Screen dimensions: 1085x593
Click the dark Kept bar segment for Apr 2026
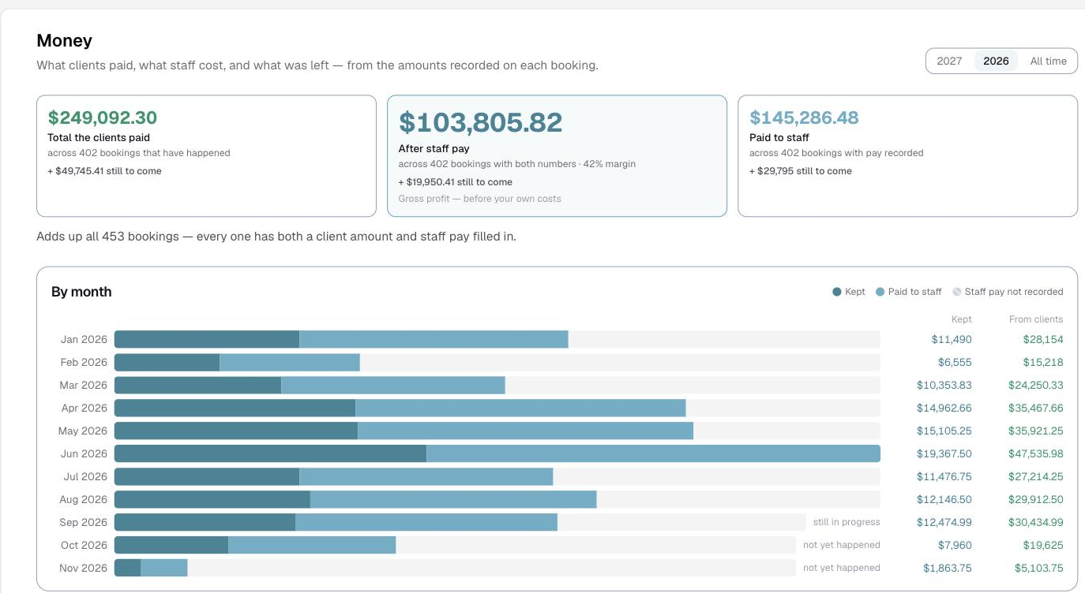[235, 408]
